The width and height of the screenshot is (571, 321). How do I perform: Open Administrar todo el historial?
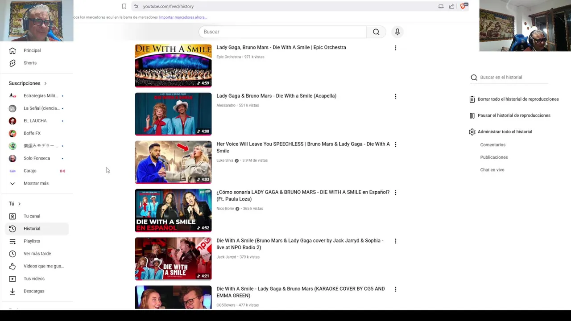[501, 132]
